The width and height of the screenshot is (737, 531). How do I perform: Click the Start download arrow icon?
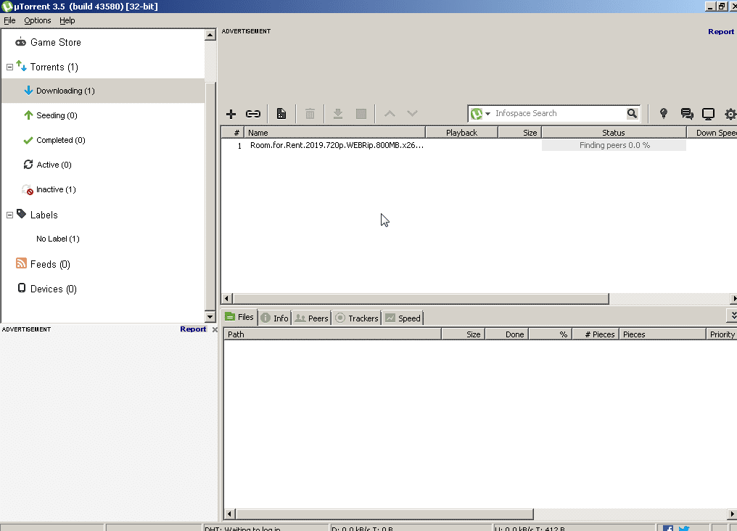click(x=337, y=114)
